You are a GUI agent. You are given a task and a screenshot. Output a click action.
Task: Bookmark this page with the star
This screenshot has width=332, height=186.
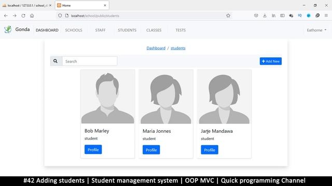point(228,16)
